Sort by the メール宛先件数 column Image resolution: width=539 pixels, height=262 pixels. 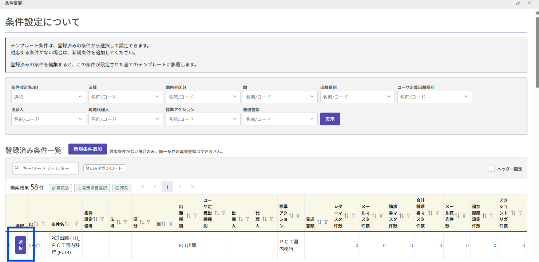pyautogui.click(x=457, y=216)
